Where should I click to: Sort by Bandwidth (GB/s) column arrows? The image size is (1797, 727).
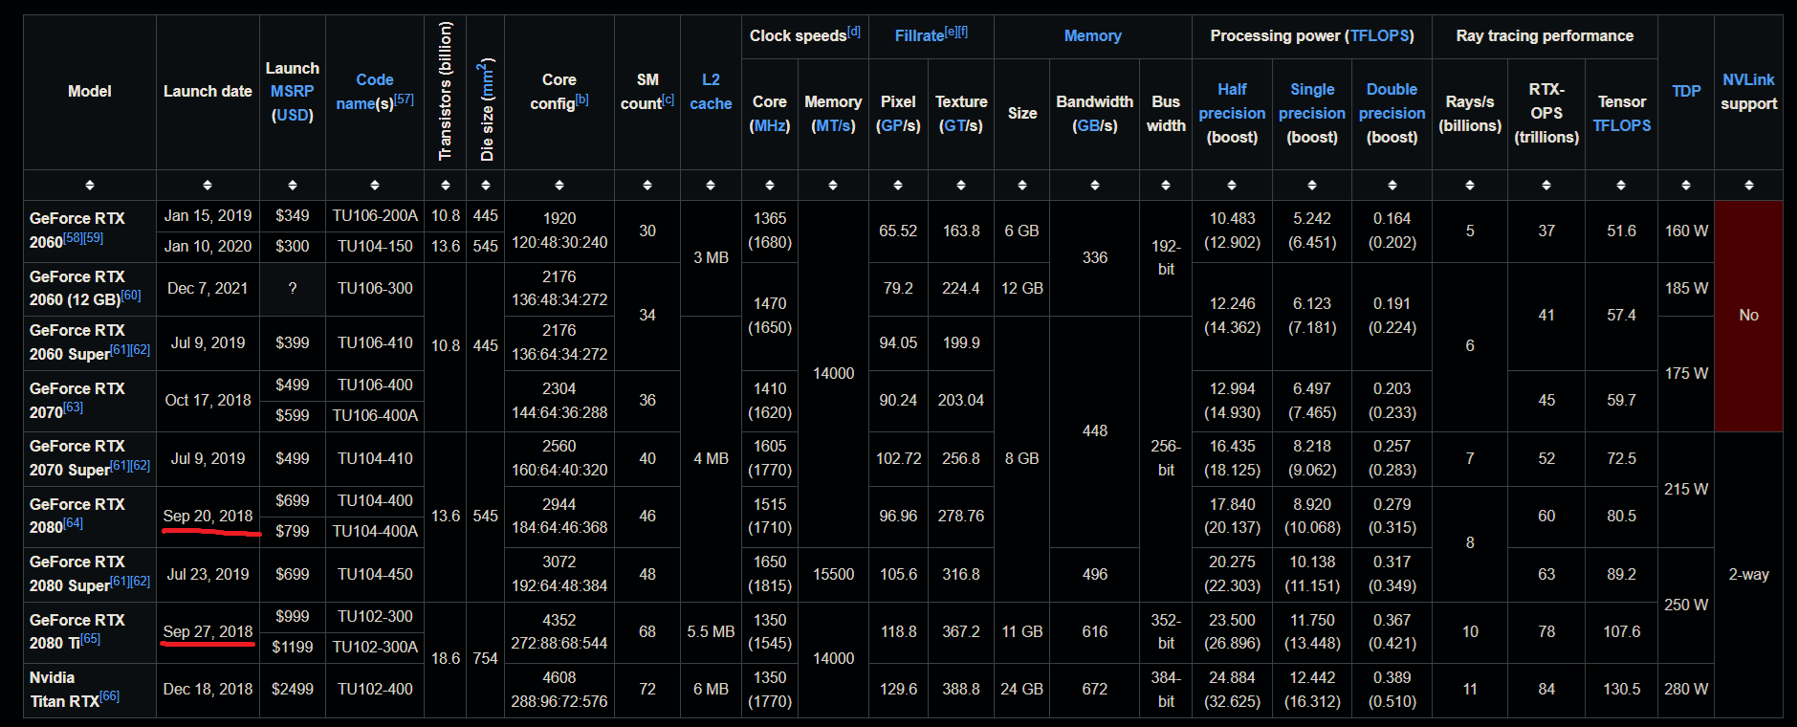(x=1095, y=185)
